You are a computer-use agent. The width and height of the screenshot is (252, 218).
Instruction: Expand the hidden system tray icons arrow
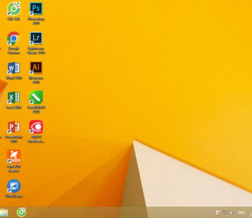pyautogui.click(x=211, y=213)
